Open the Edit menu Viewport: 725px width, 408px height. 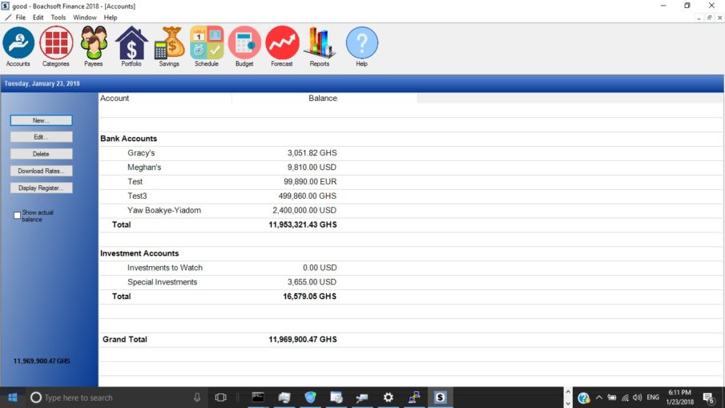pyautogui.click(x=38, y=17)
